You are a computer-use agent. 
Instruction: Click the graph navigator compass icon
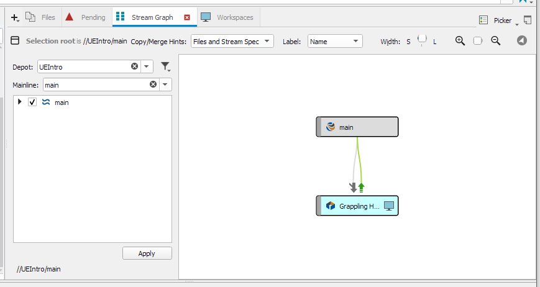(522, 40)
